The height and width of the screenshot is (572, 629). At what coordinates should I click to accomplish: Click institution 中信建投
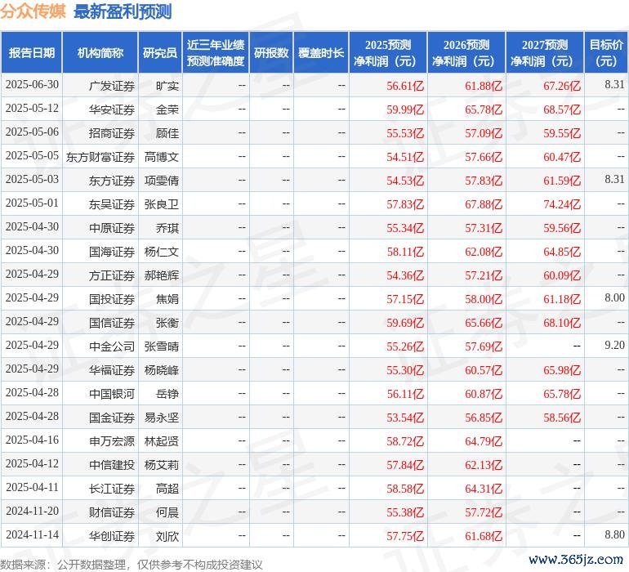112,465
